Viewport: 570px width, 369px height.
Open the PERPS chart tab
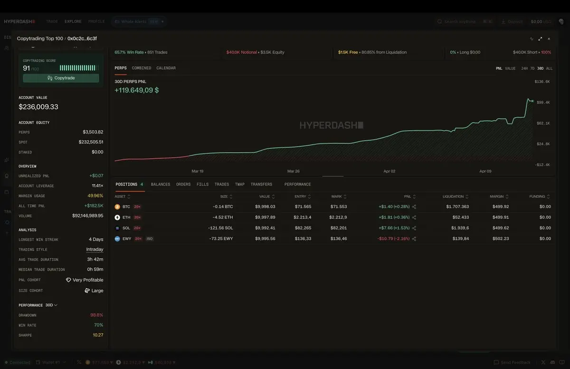pyautogui.click(x=121, y=68)
